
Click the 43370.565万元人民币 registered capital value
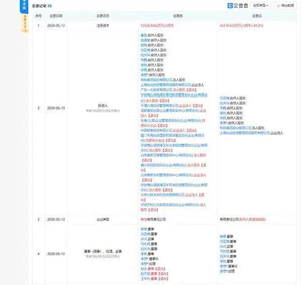[241, 25]
